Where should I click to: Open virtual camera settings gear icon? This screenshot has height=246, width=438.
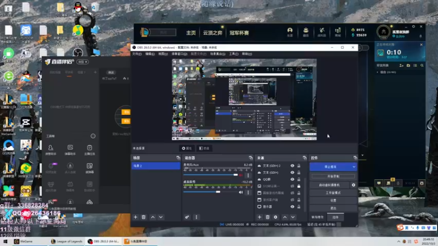[353, 185]
